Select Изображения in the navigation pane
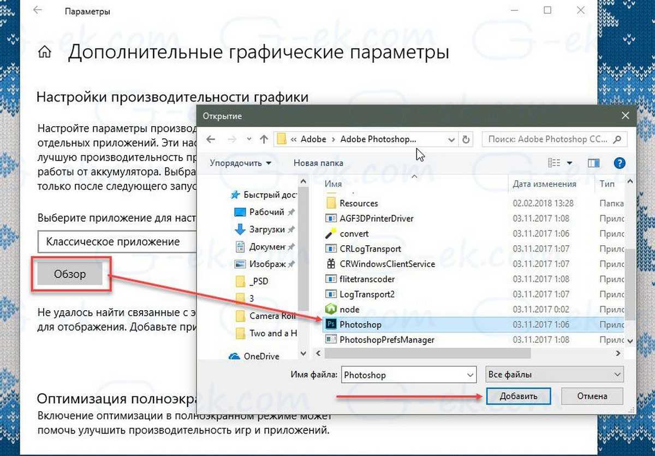 pyautogui.click(x=264, y=264)
